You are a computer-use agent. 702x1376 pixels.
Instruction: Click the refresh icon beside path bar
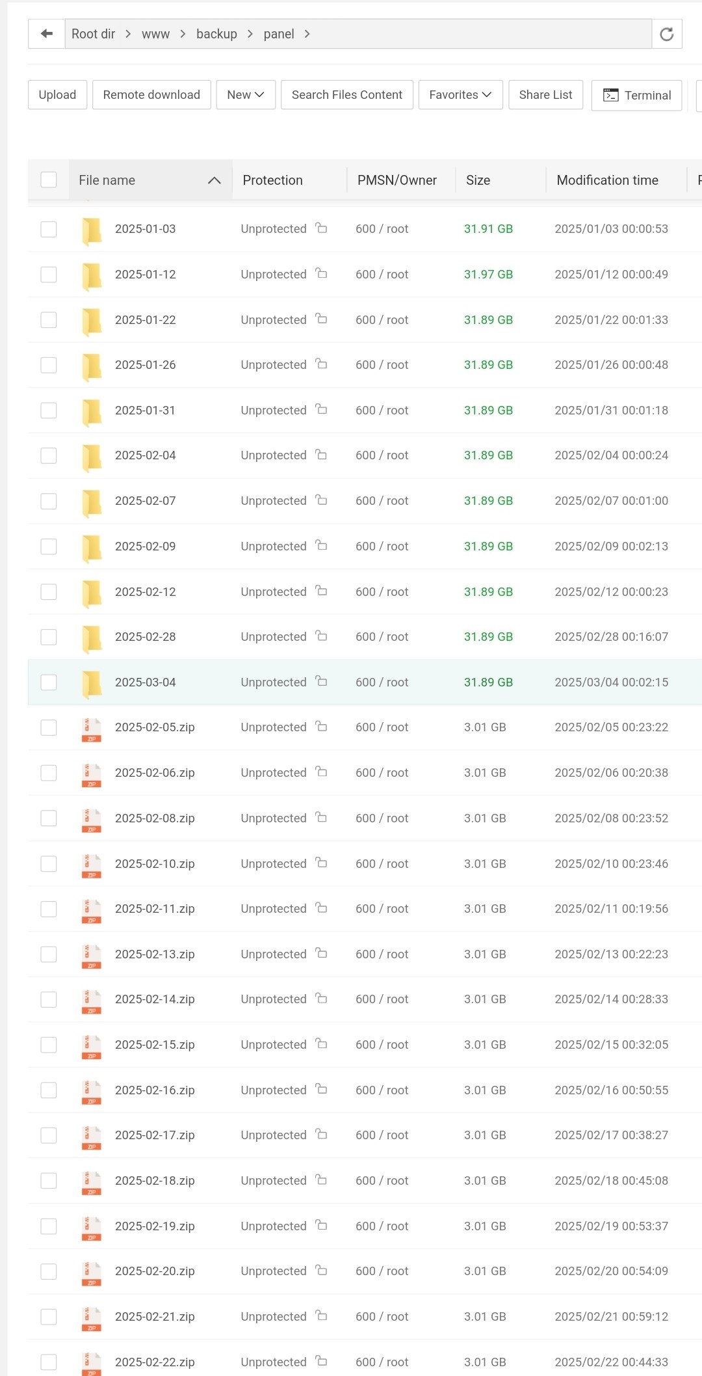tap(666, 34)
